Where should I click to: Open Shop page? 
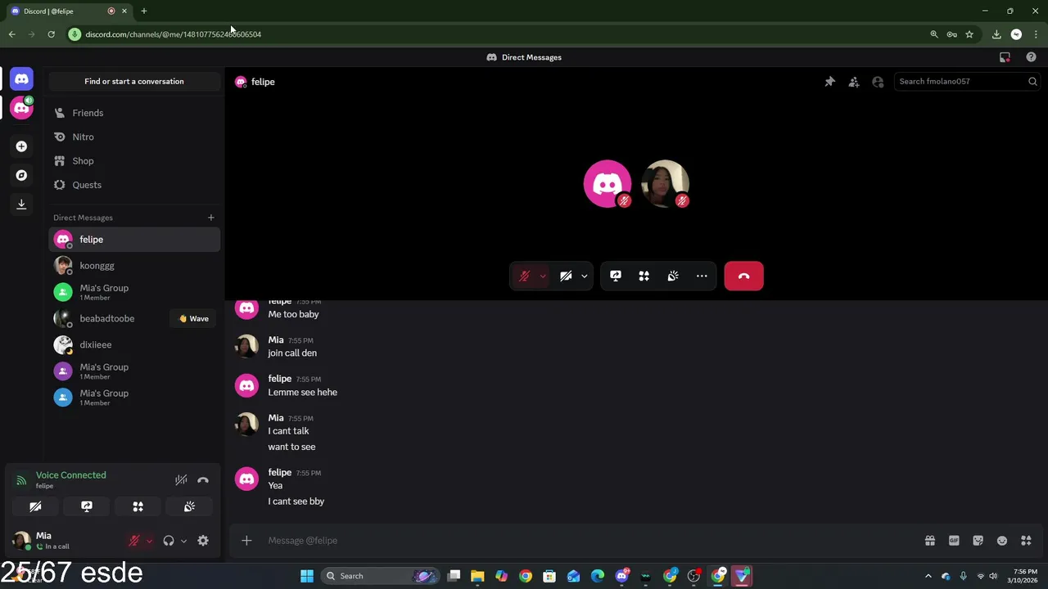click(x=134, y=161)
